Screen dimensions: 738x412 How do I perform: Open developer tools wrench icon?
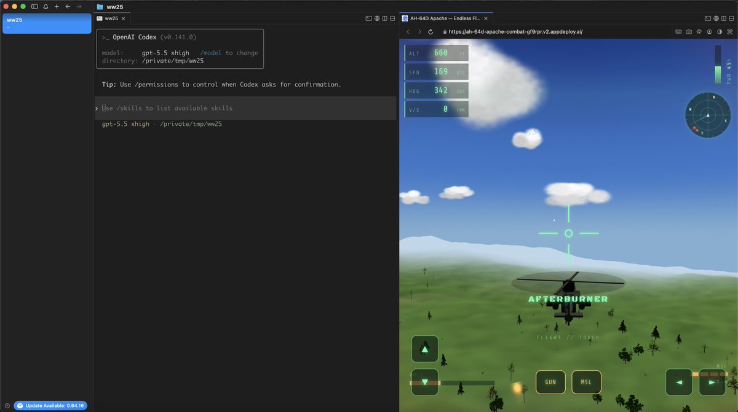point(729,31)
